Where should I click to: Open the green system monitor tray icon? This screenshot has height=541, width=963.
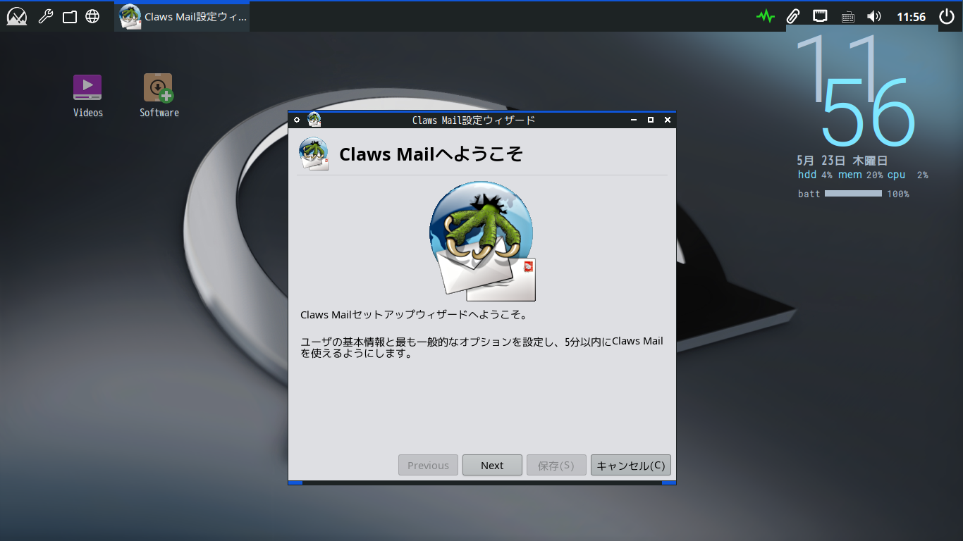click(766, 17)
